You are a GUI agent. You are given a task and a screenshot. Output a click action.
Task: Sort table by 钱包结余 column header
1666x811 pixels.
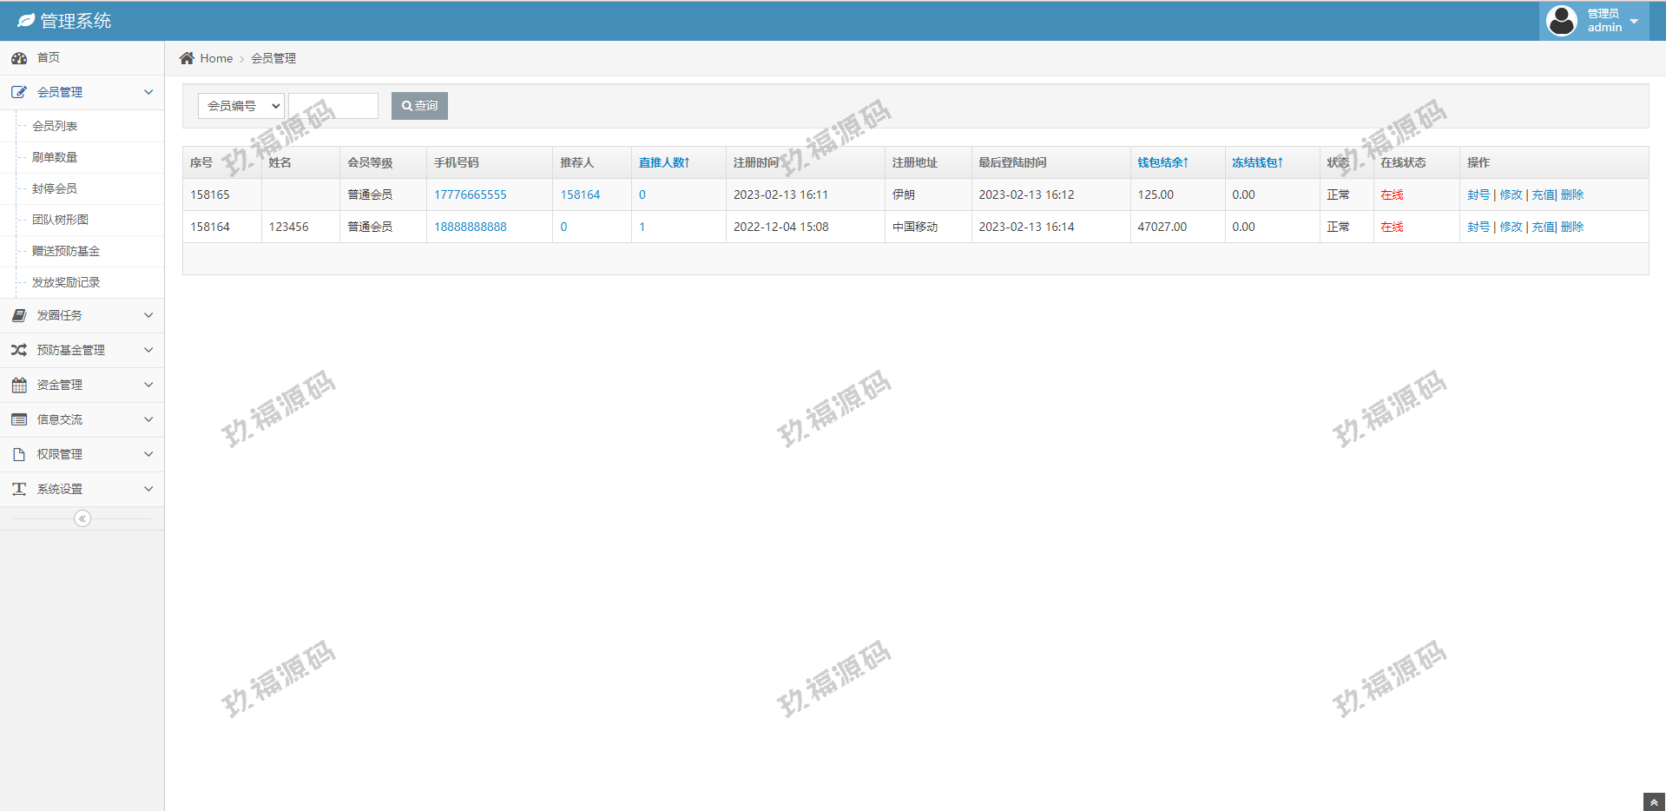[1162, 162]
